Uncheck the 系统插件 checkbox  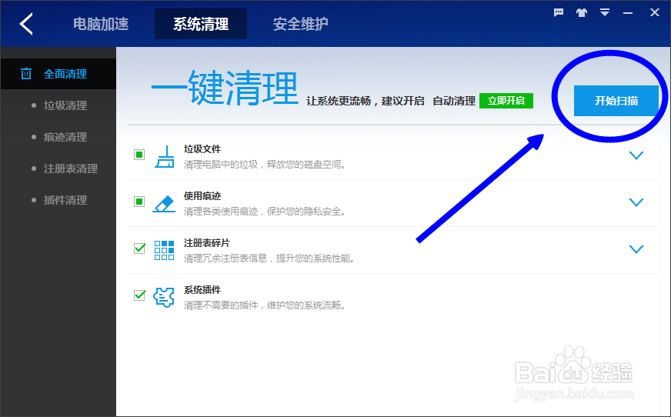139,295
